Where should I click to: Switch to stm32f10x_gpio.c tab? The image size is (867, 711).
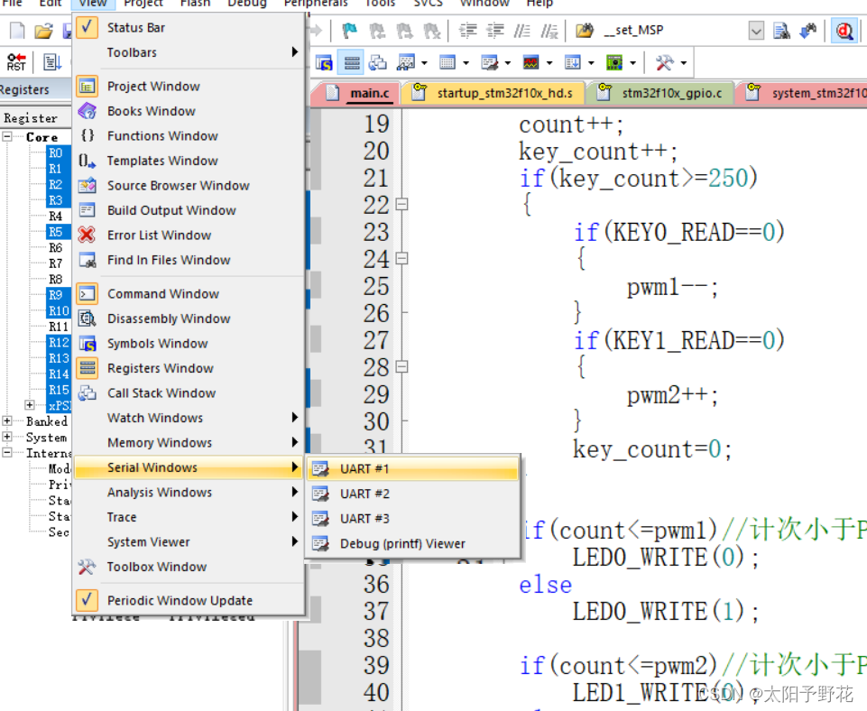coord(660,93)
